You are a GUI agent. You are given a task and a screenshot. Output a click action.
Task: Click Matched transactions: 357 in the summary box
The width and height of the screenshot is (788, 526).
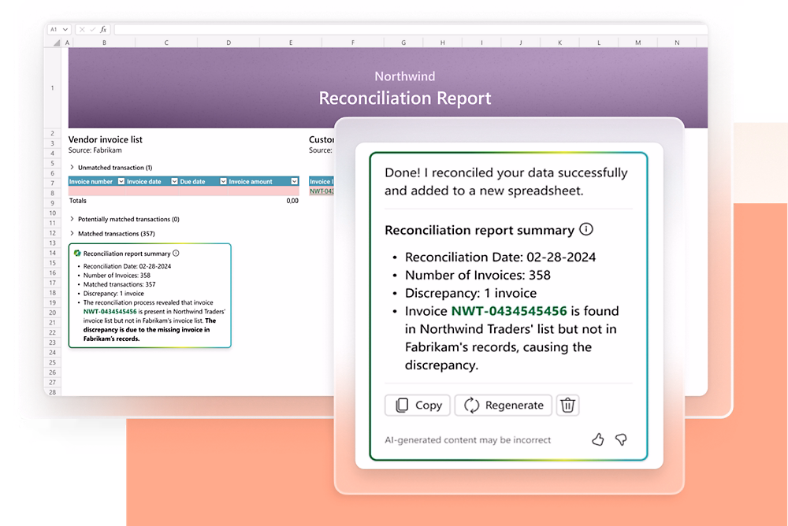(120, 284)
